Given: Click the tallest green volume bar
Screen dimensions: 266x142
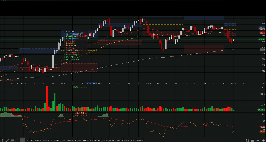Looking at the screenshot, I should pos(55,102).
